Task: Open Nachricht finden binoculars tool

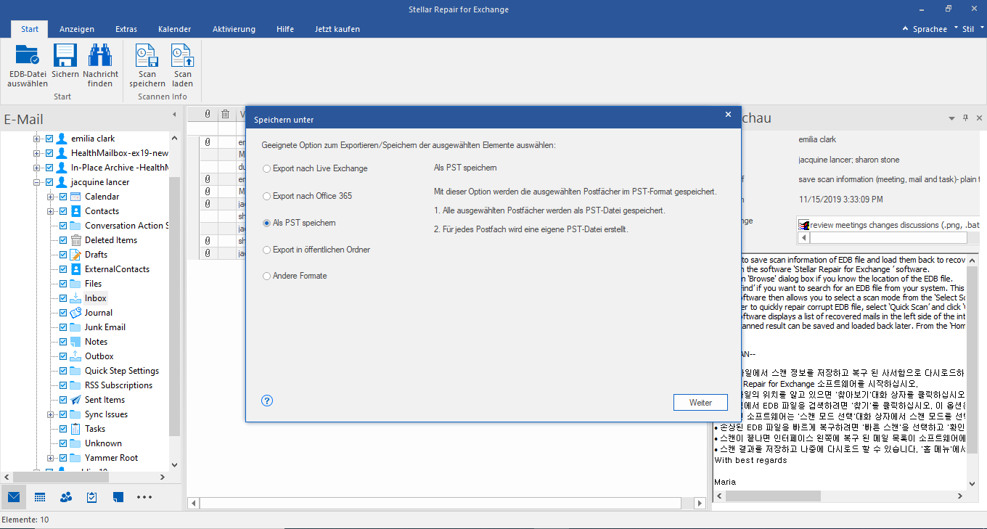Action: 100,57
